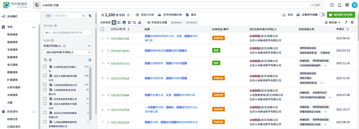Screen dimensions: 359x129
Task: Open 语义搜索 from the sidebar menu
Action: [12, 65]
